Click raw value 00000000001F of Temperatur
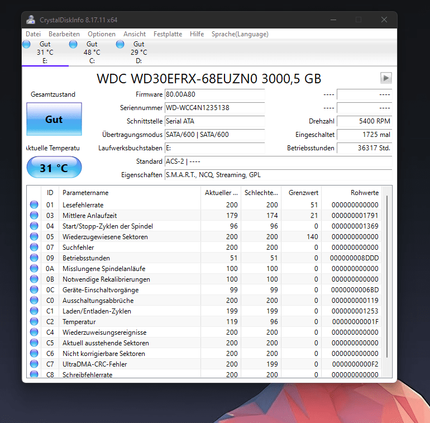430x423 pixels. pos(355,322)
